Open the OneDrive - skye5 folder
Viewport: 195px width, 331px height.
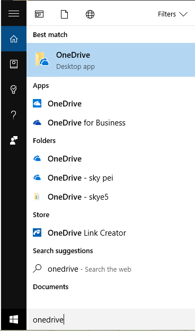coord(111,196)
